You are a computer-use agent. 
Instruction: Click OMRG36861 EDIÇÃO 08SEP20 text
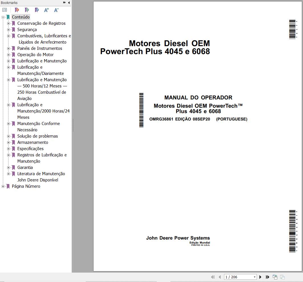pos(180,119)
